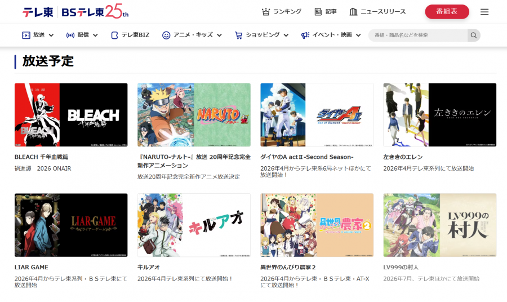Click the building ニュースリリース icon
The height and width of the screenshot is (302, 507).
[x=353, y=12]
